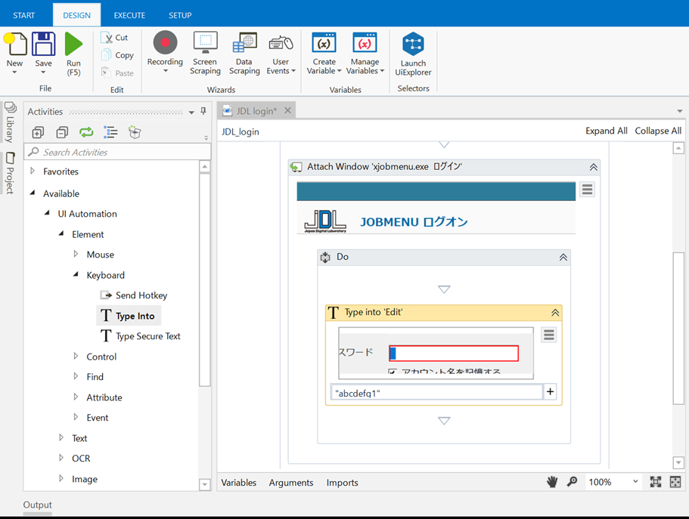Expand the Mouse activities node
The width and height of the screenshot is (689, 519).
click(x=76, y=254)
